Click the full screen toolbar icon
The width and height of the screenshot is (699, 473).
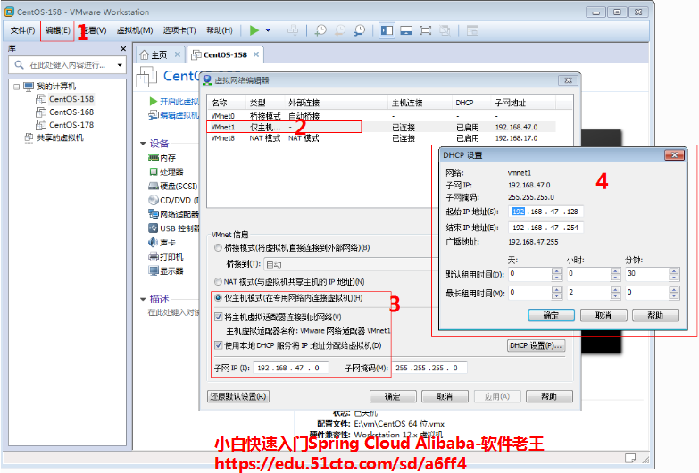coord(425,30)
